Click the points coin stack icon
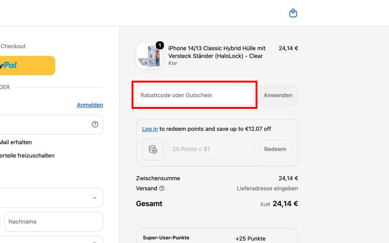389x243 pixels. point(153,149)
